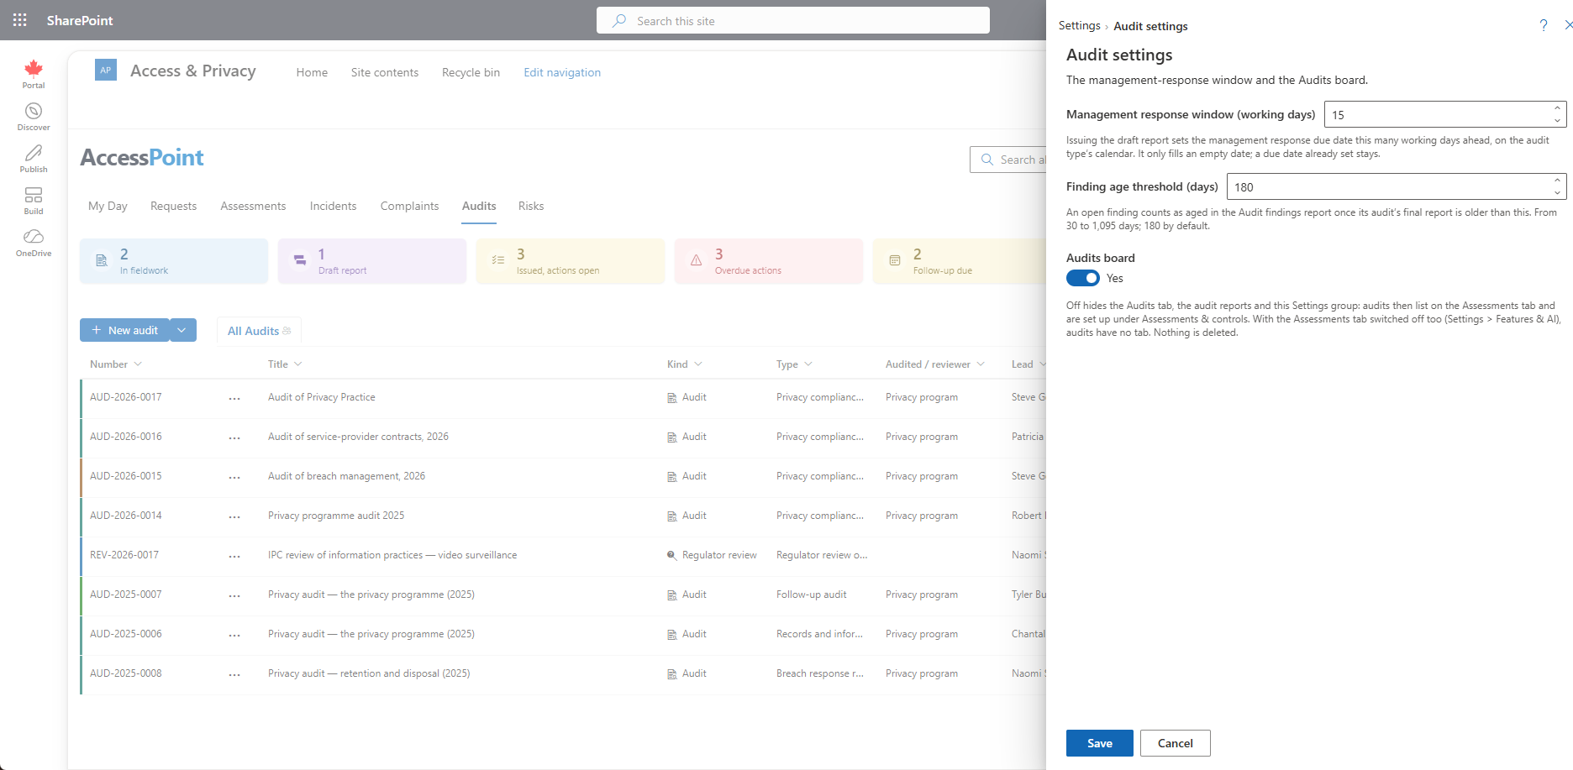This screenshot has width=1573, height=770.
Task: Switch to the Assessments tab
Action: point(253,206)
